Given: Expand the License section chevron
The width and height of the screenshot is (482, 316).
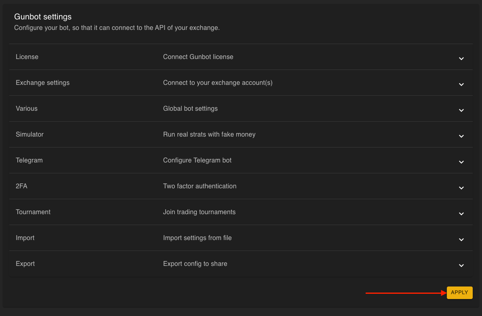Looking at the screenshot, I should click(461, 59).
